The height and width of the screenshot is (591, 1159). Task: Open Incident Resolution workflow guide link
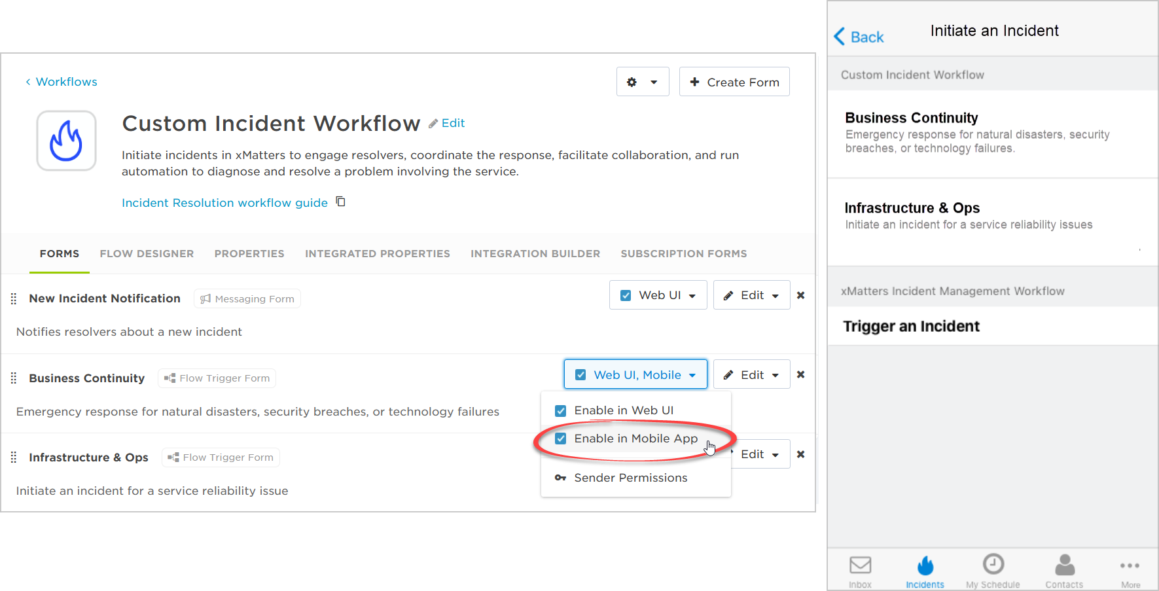(224, 203)
